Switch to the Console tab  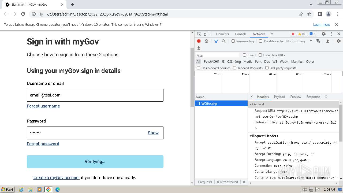click(x=241, y=34)
